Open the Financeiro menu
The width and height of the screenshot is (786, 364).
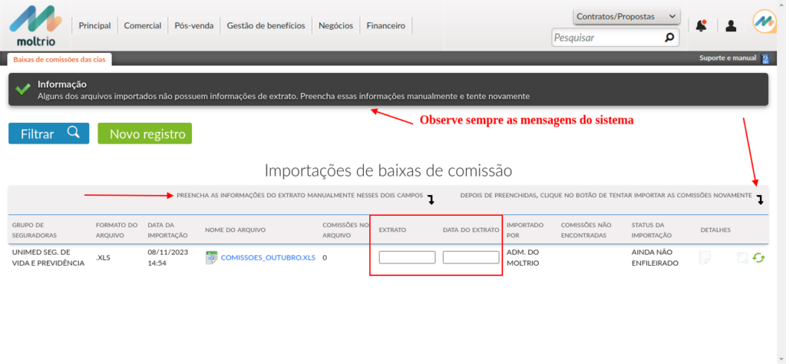click(385, 25)
